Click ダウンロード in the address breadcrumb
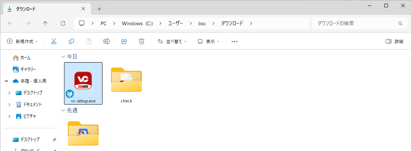The width and height of the screenshot is (411, 151). click(232, 23)
